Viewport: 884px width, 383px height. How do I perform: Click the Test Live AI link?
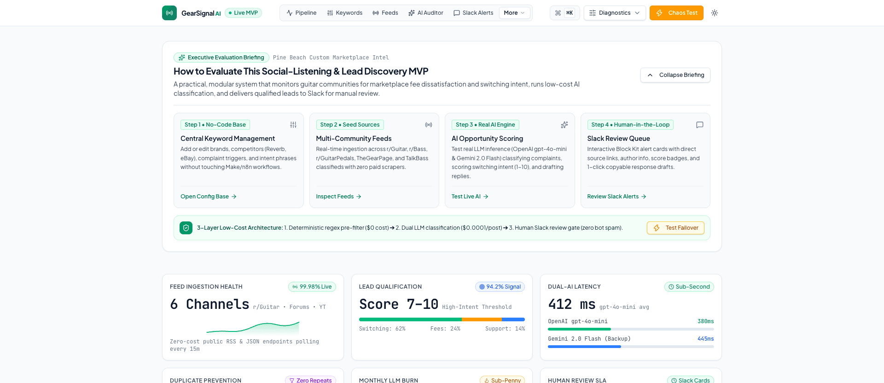pyautogui.click(x=470, y=197)
